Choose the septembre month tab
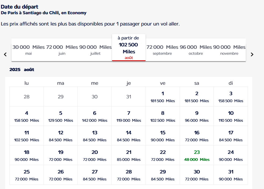The height and width of the screenshot is (189, 264). point(162,50)
